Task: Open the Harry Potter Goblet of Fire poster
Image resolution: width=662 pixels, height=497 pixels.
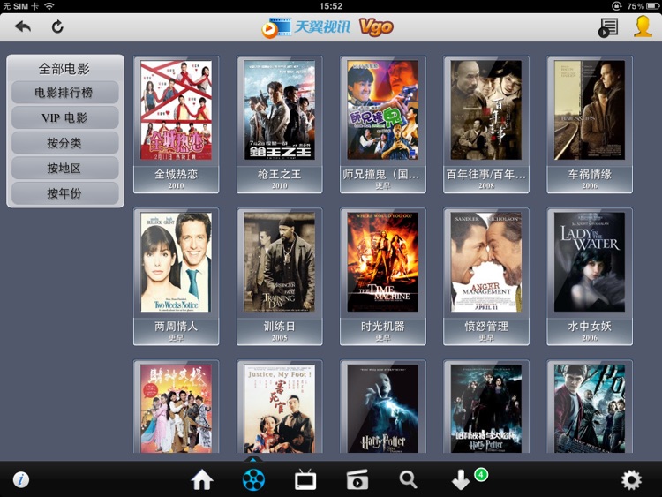Action: tap(486, 409)
